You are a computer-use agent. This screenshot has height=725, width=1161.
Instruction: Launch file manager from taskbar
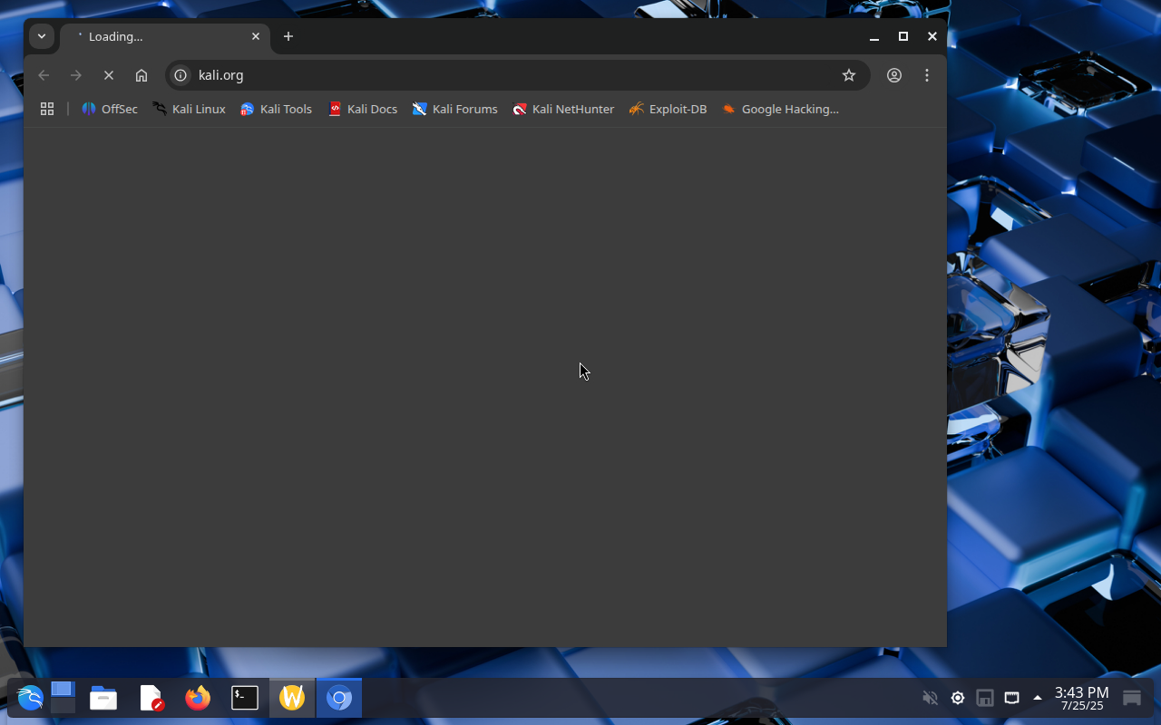(103, 698)
